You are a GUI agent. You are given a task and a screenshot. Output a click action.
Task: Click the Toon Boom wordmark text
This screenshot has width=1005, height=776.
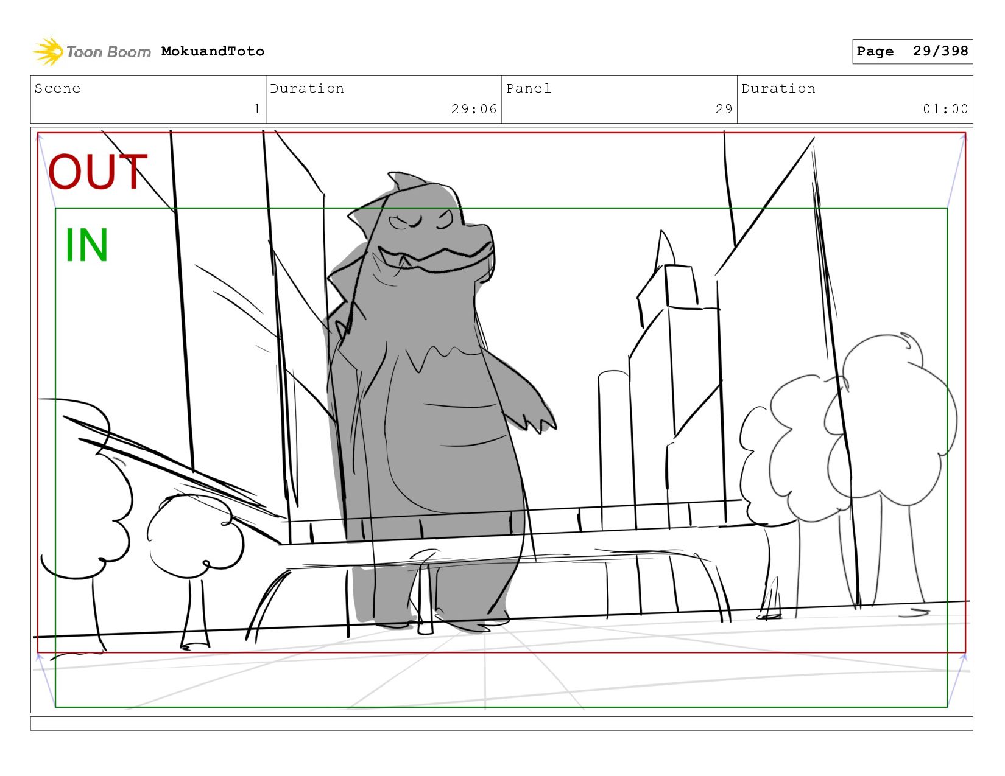point(108,52)
